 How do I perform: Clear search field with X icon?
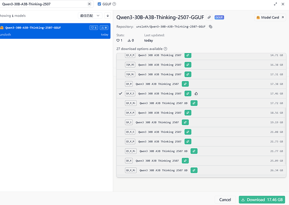[89, 4]
